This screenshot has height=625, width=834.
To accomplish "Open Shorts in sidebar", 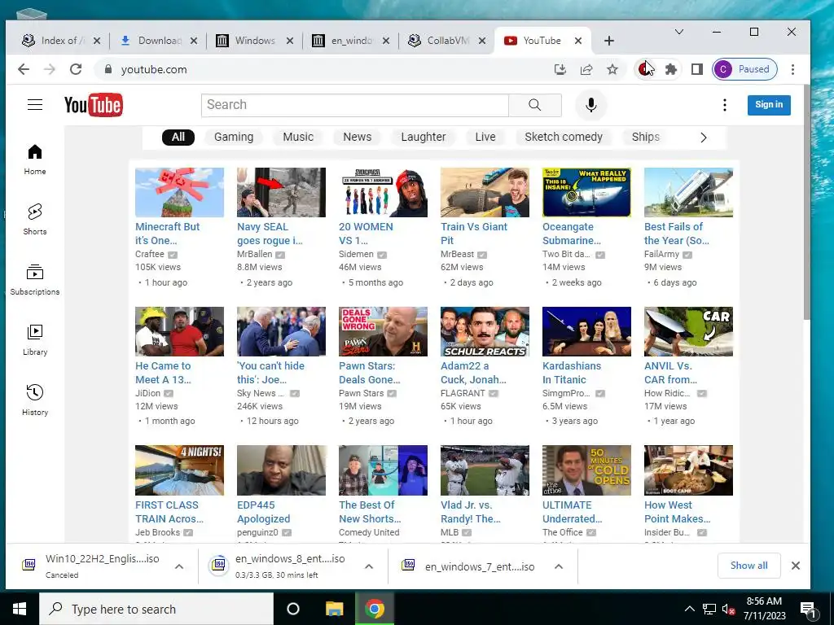I will tap(35, 220).
